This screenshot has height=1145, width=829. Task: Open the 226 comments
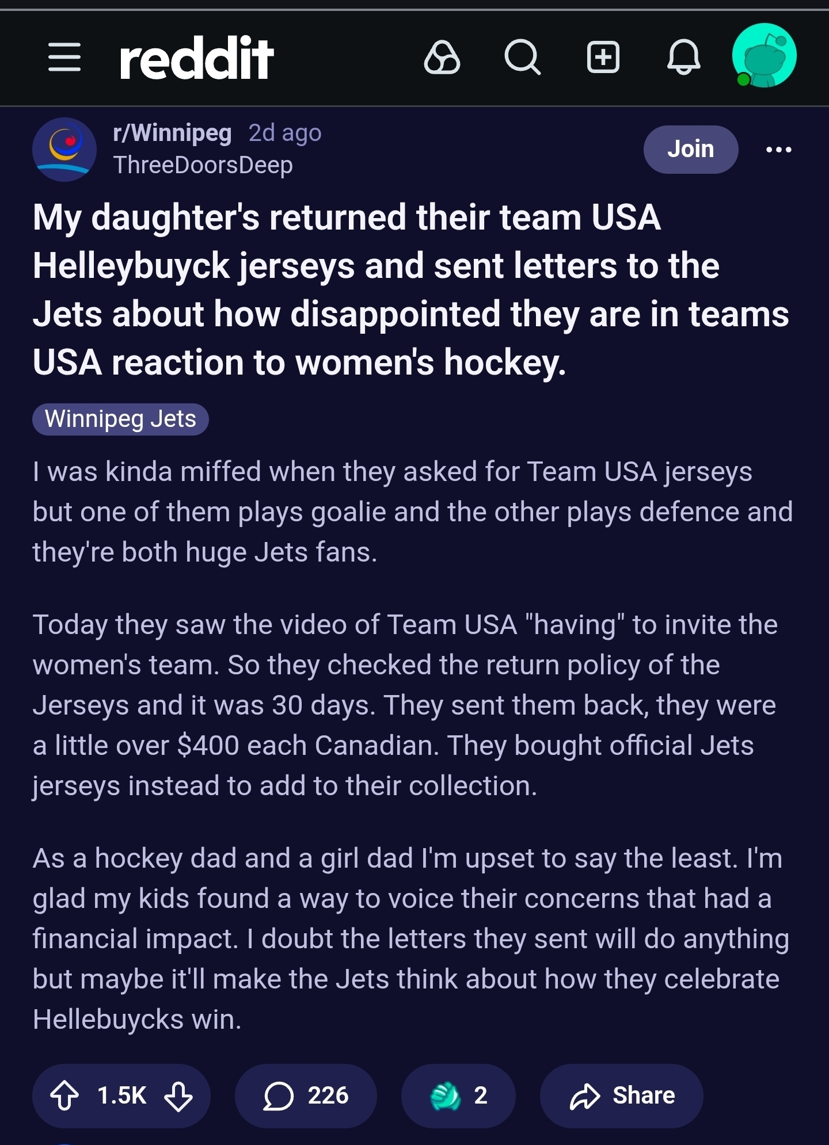click(328, 1096)
